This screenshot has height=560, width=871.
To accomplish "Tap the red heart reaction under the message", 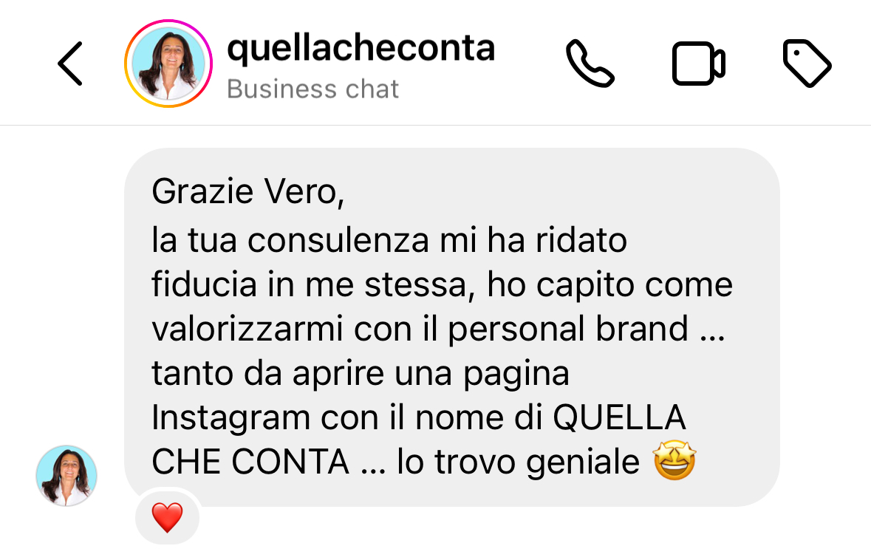I will (167, 517).
